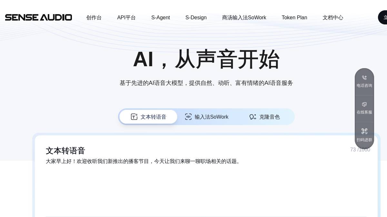This screenshot has width=387, height=217.
Task: Switch to the 克隆音色 tab
Action: click(265, 117)
